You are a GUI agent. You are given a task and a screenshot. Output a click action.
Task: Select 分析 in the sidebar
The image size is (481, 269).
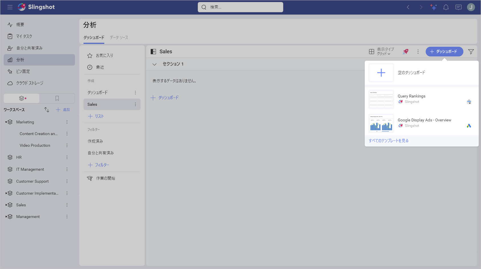[x=39, y=60]
